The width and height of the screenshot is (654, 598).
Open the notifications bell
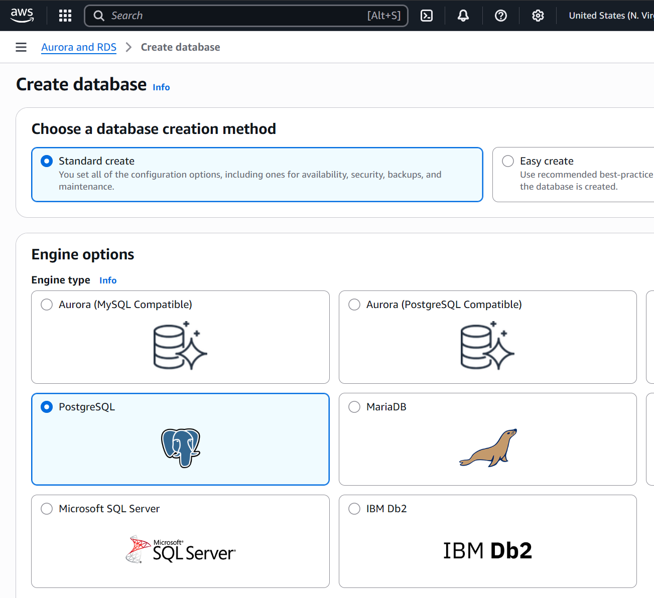463,16
